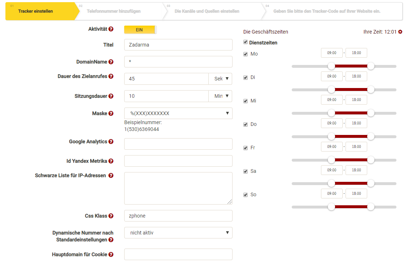Screen dimensions: 408x263
Task: Go to the Telefonnummer hinzufügen step
Action: click(114, 11)
